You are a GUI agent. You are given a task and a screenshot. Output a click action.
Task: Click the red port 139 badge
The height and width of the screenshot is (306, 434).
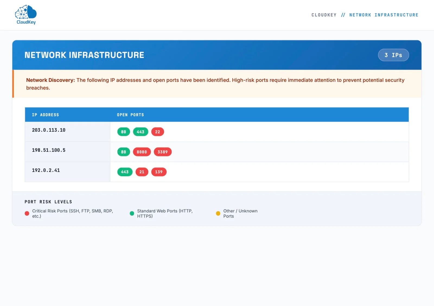[x=159, y=172]
